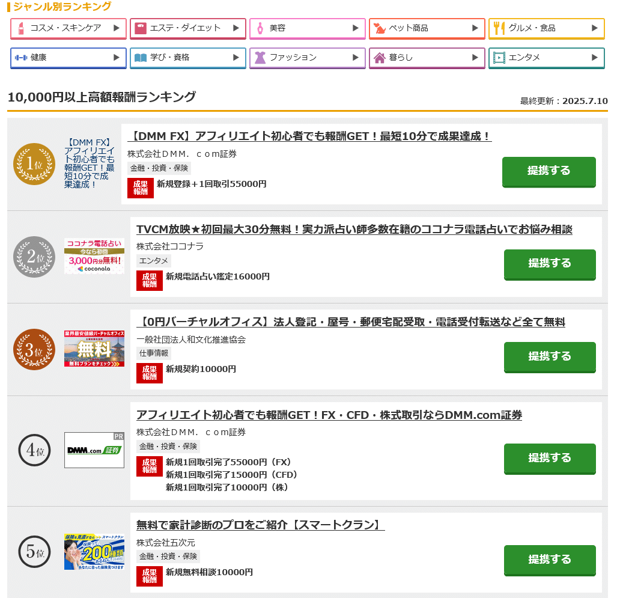Expand arrow on 暮らし category

click(475, 58)
